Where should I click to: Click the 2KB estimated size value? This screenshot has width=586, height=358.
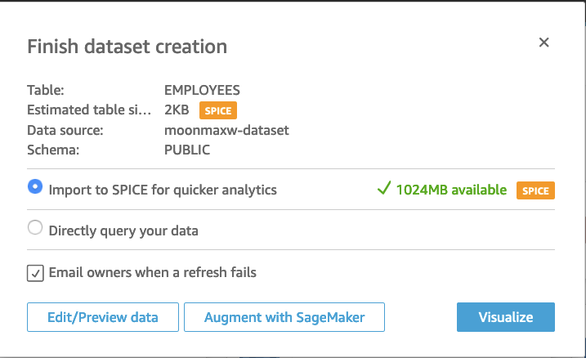point(177,110)
